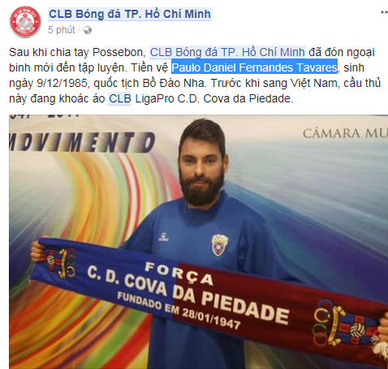The width and height of the screenshot is (388, 369).
Task: Click the small brand logo on the shirt
Action: pyautogui.click(x=164, y=237)
